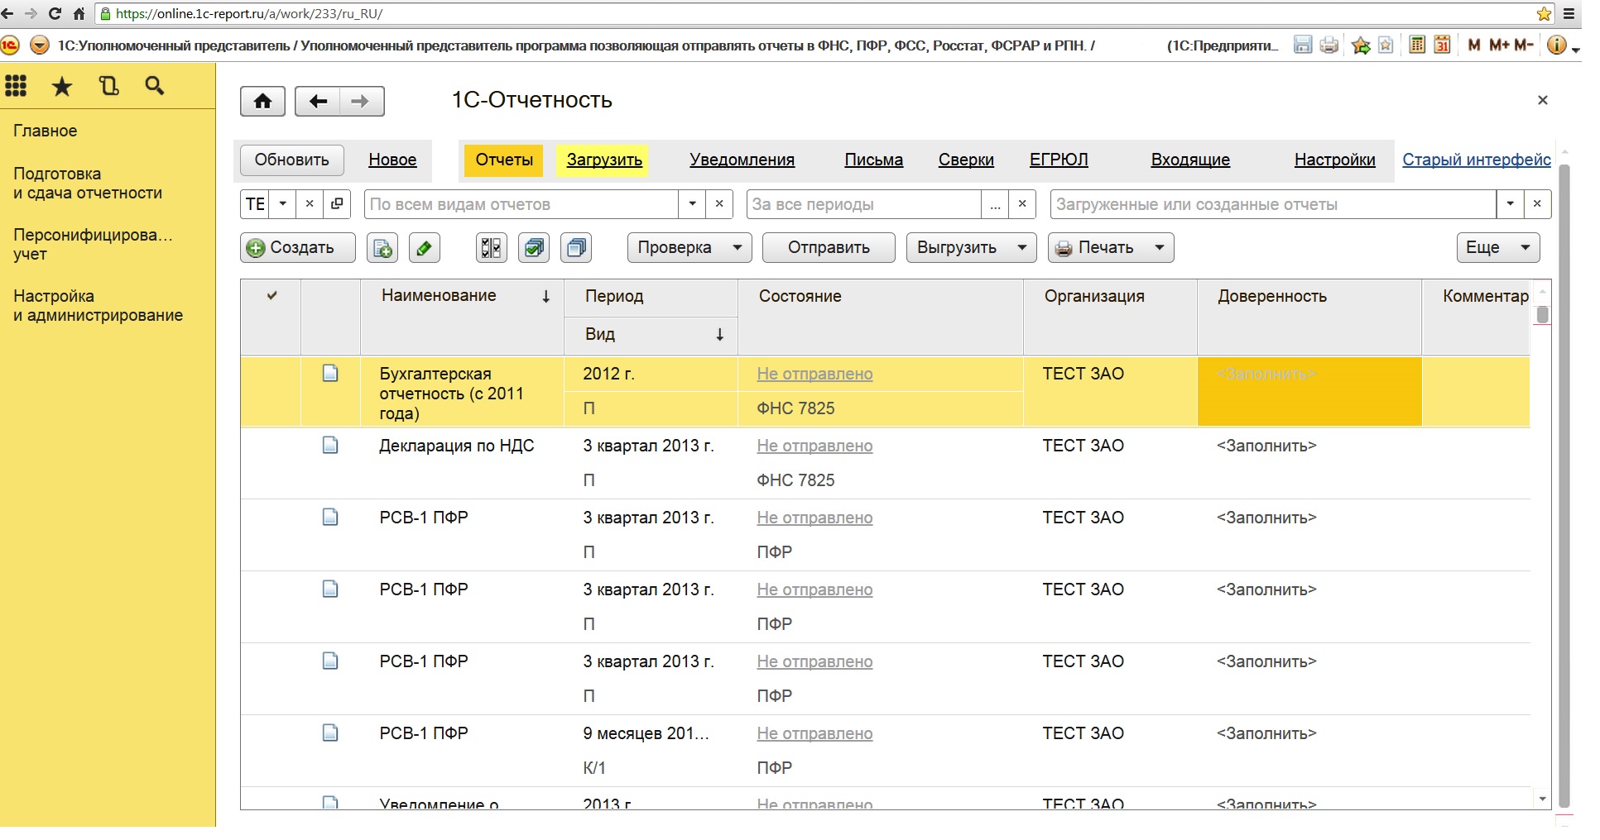Click the table's vertical scrollbar thumb
Viewport: 1600px width, 840px height.
1542,315
